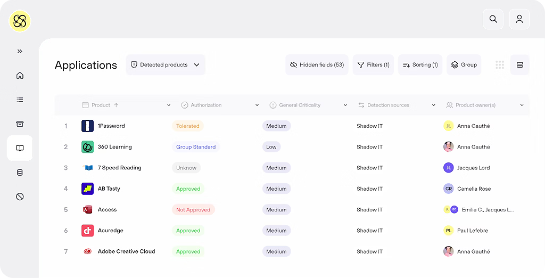Switch to list rows view
545x278 pixels.
[x=520, y=65]
